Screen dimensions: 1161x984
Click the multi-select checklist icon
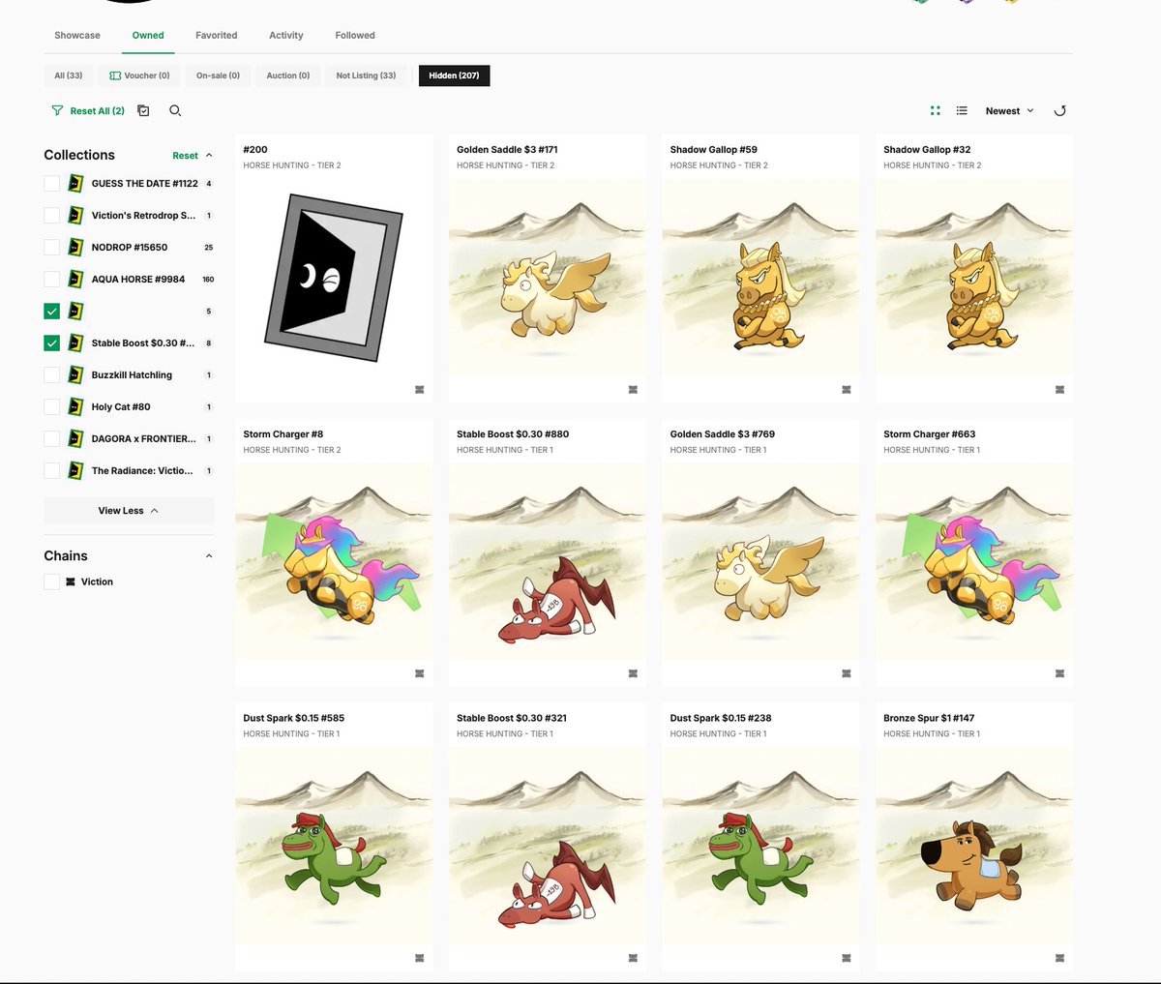(143, 111)
